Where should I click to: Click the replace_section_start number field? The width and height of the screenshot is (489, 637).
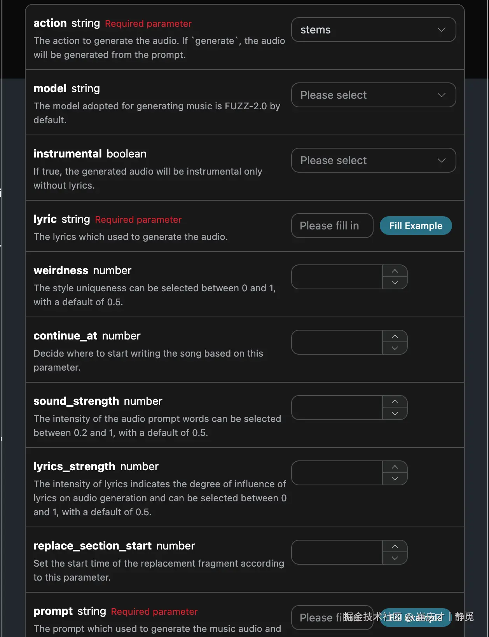[x=337, y=552]
